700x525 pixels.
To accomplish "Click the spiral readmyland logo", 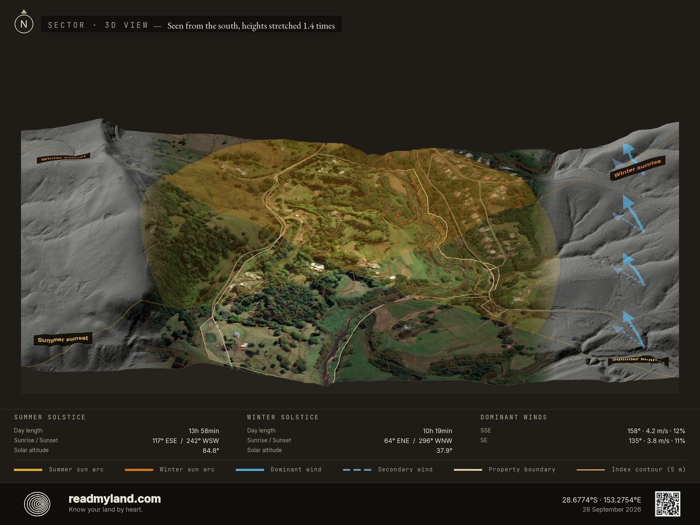I will (x=37, y=504).
